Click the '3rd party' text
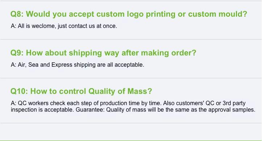 [x=234, y=103]
